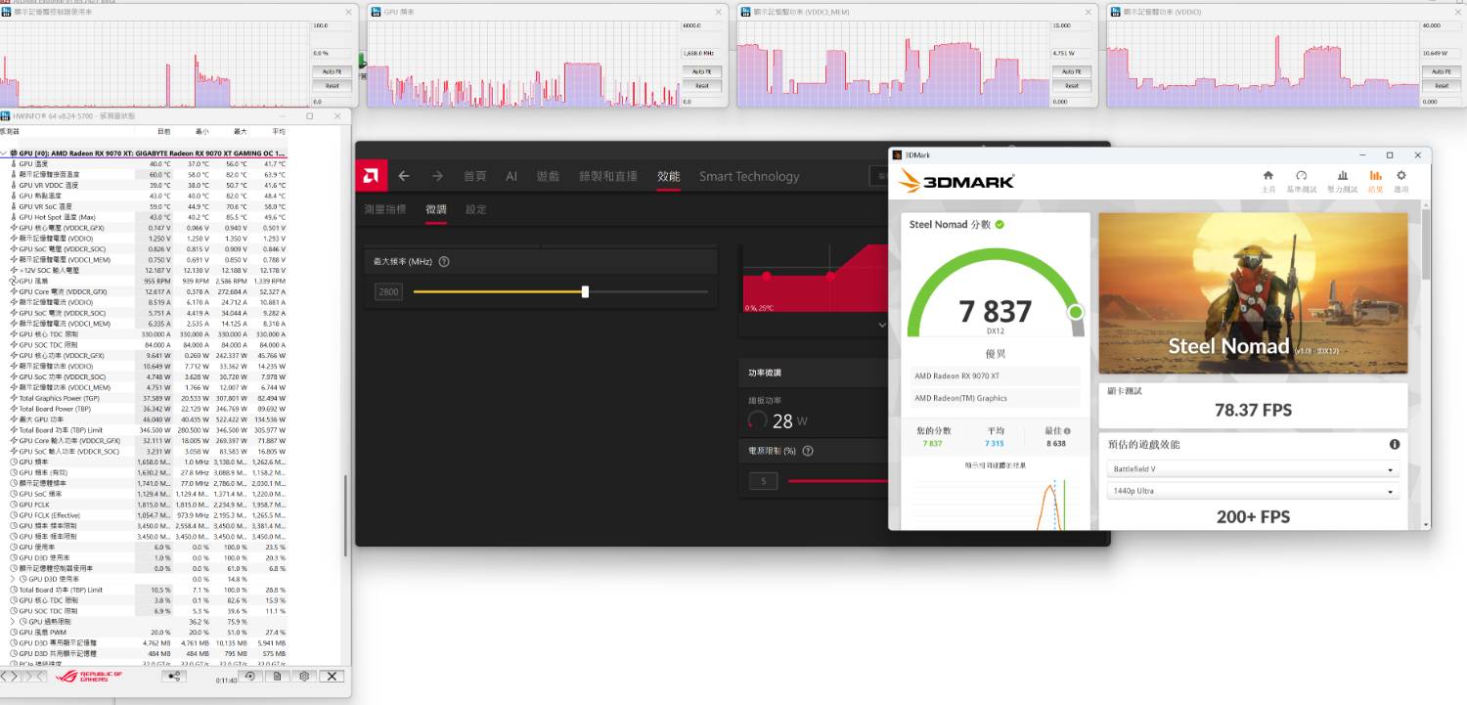1467x705 pixels.
Task: Click HWiNFO network share icon button
Action: click(174, 676)
